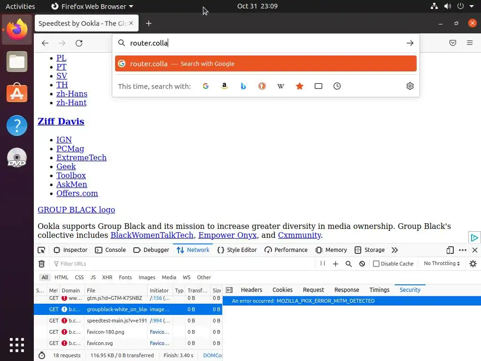Screen dimensions: 481x361
Task: Click the Go arrow in address bar
Action: click(410, 43)
